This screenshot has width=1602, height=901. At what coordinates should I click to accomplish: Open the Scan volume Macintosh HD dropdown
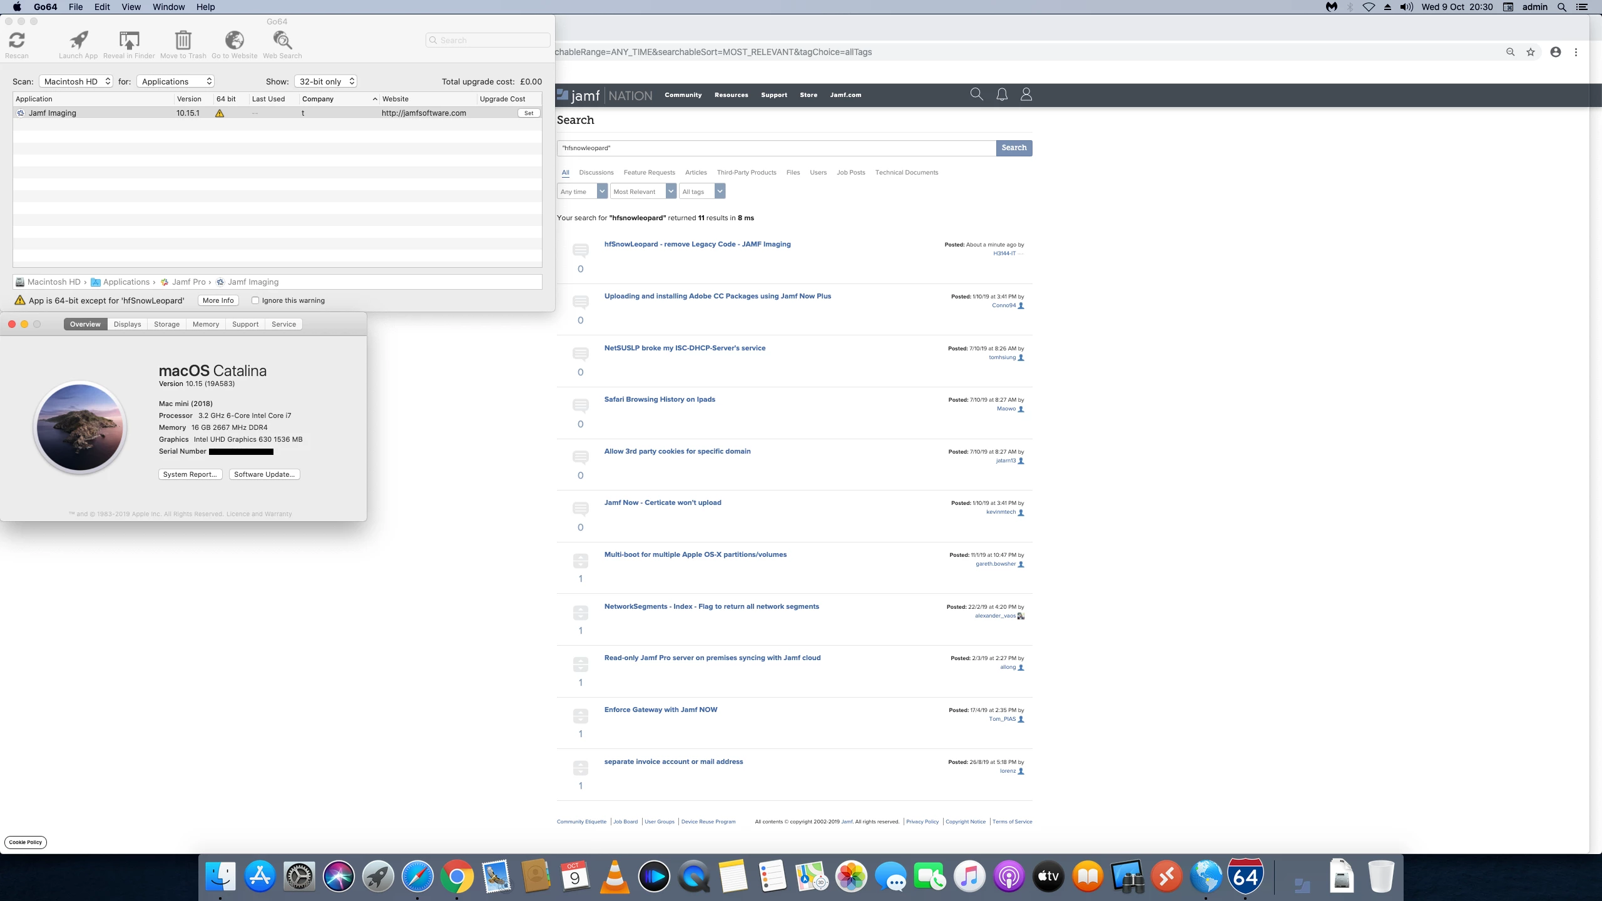(x=76, y=81)
